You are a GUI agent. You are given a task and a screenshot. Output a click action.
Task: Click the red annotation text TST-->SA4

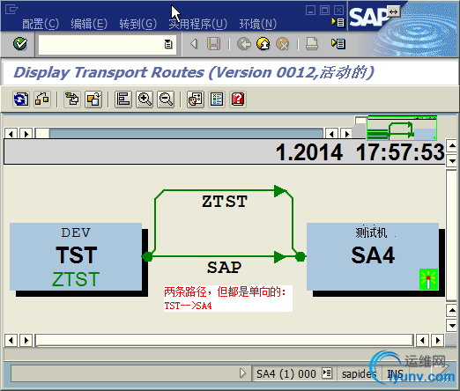[x=188, y=306]
